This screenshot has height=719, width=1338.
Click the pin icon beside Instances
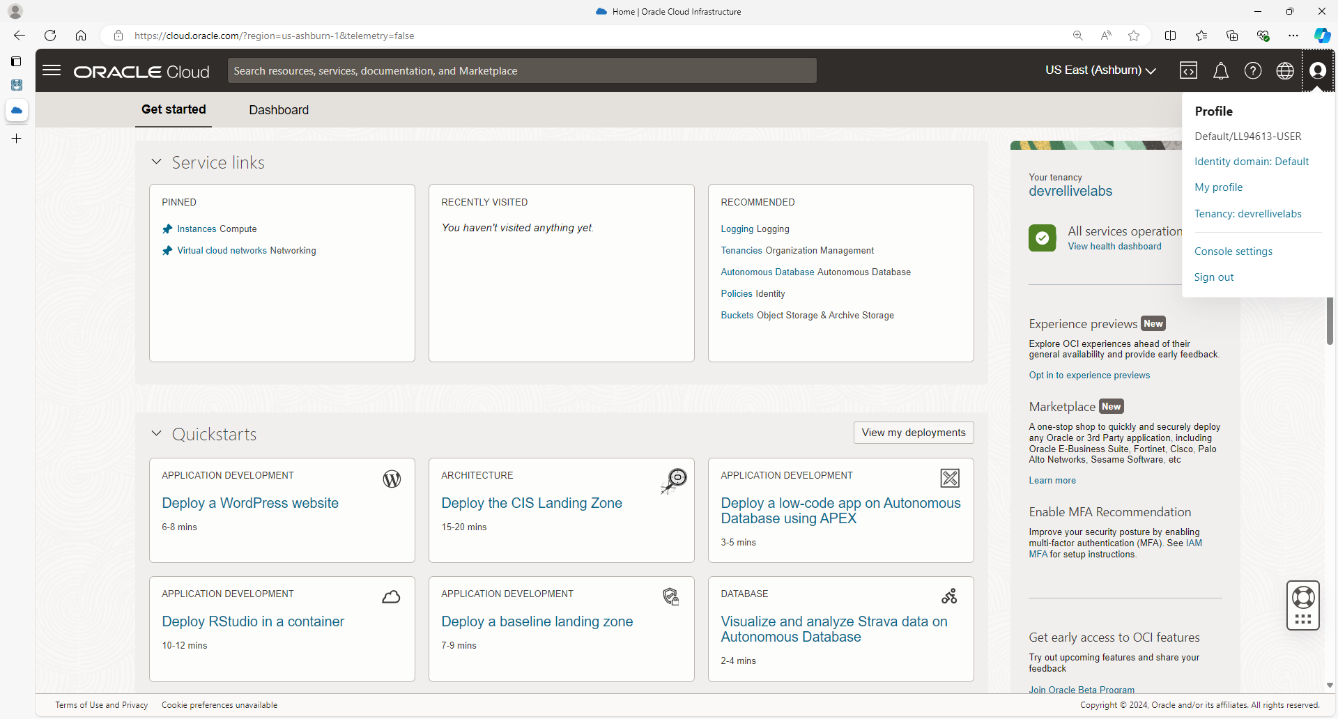click(x=167, y=229)
